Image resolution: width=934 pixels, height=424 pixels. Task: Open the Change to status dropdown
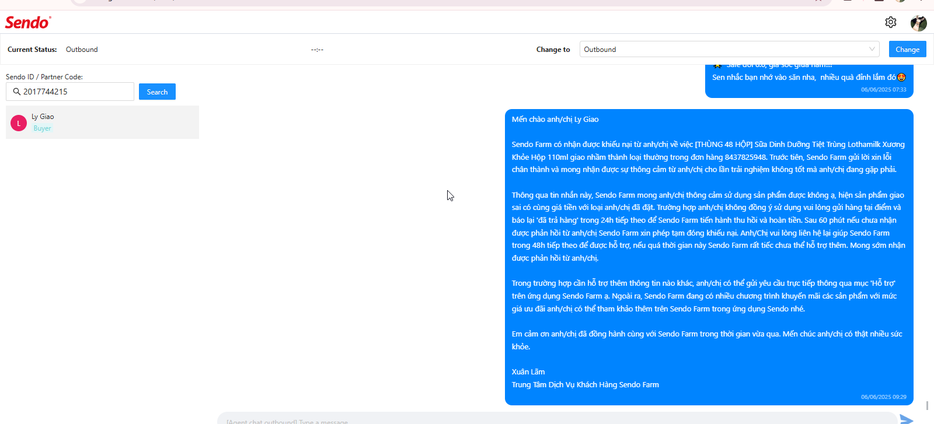[x=730, y=50]
